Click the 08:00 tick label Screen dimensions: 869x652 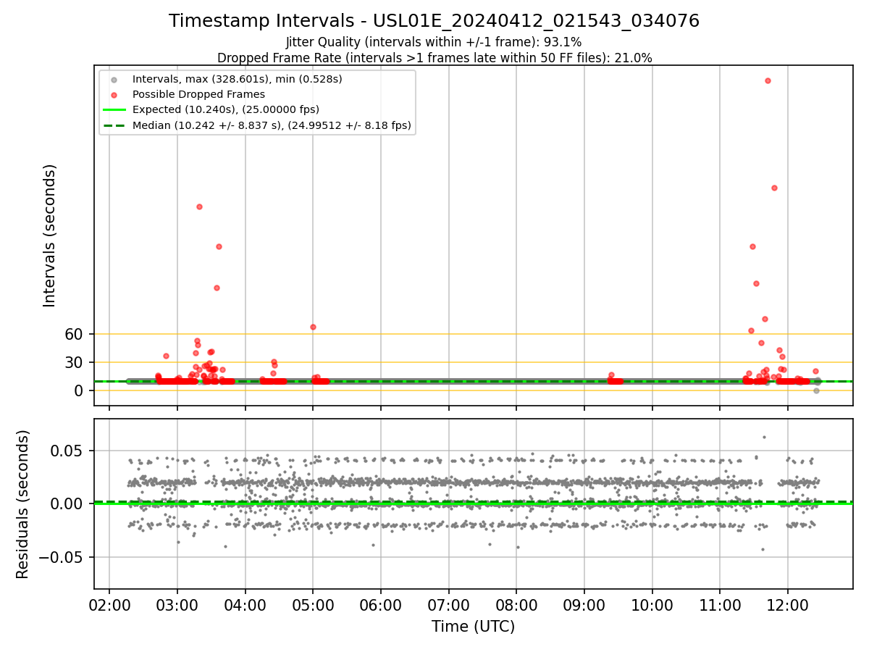(x=516, y=605)
